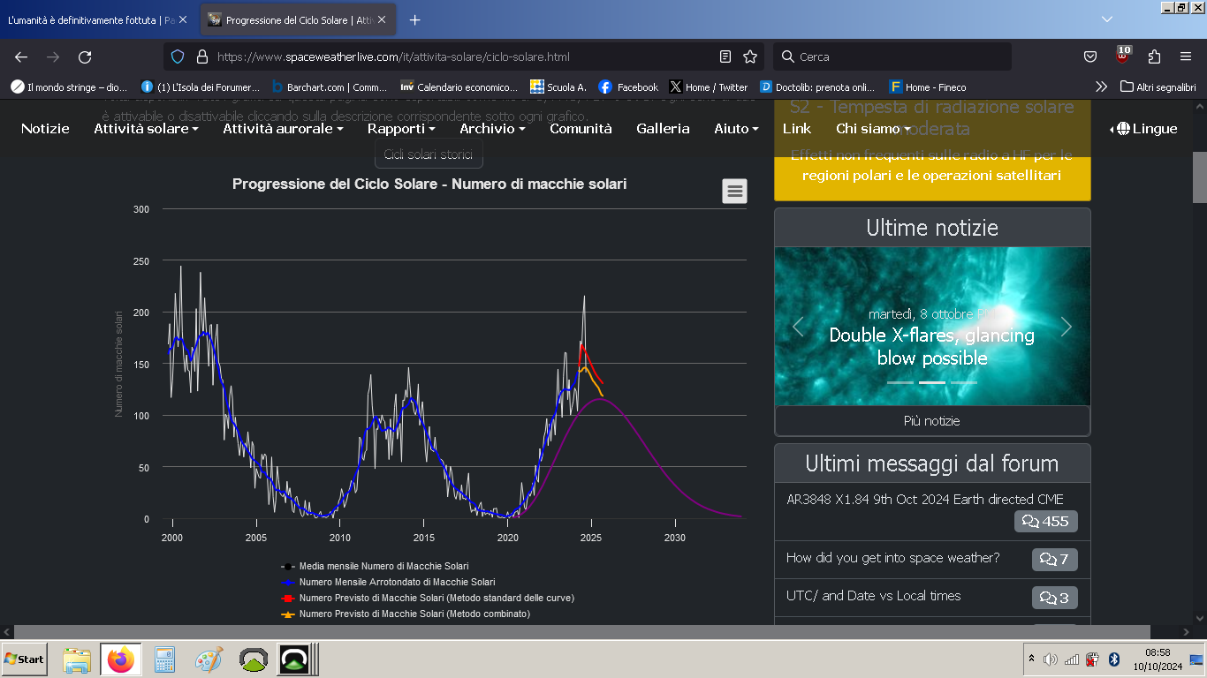Toggle Metodo combinato predicted series in legend
The height and width of the screenshot is (678, 1207).
click(405, 614)
